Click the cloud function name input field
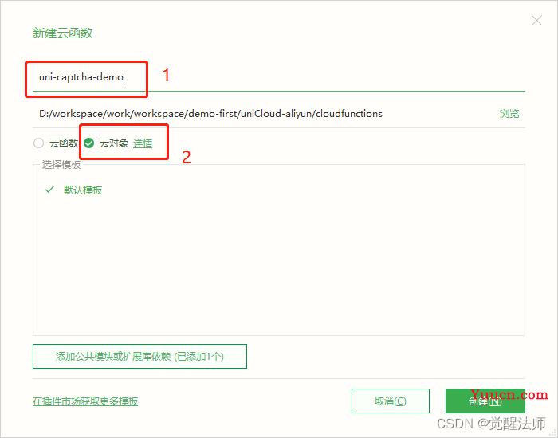This screenshot has height=438, width=558. (279, 77)
